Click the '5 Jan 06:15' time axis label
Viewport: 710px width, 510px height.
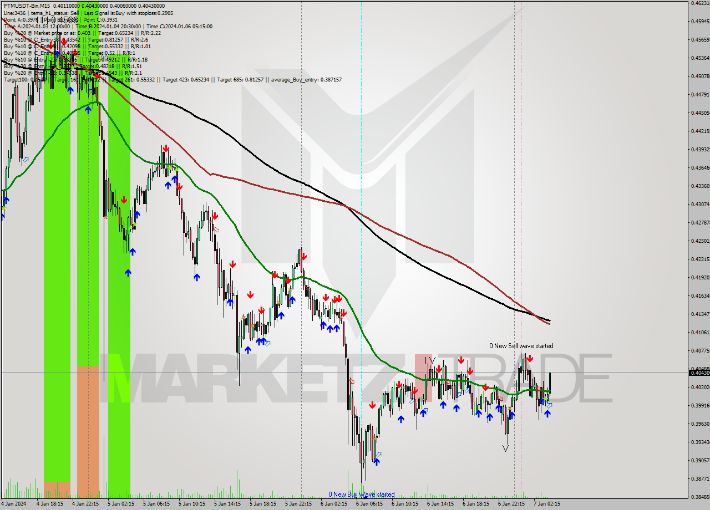(x=156, y=504)
